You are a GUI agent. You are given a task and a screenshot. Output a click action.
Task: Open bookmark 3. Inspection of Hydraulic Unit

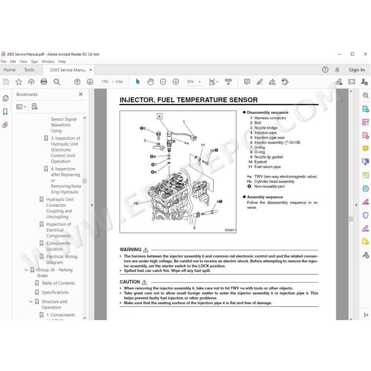pyautogui.click(x=66, y=150)
